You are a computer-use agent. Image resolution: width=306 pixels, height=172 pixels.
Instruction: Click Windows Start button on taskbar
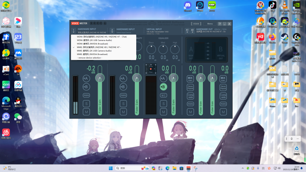(x=111, y=168)
